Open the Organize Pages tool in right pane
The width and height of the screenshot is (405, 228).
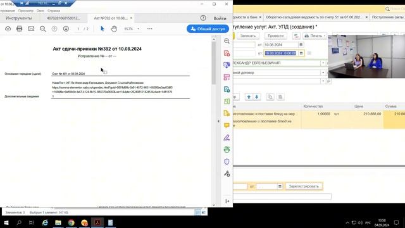click(227, 77)
